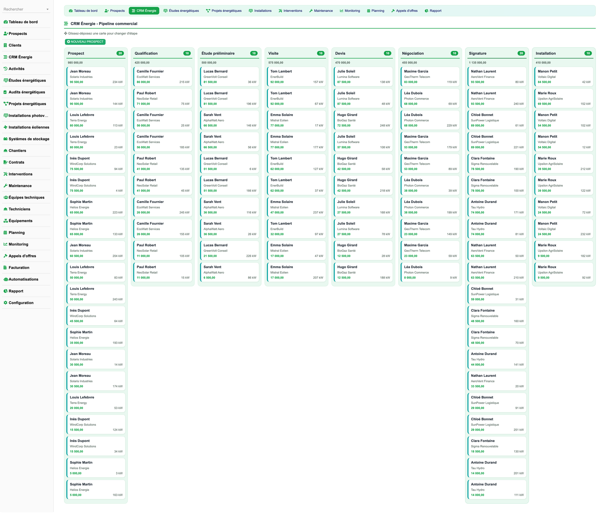Click the Facturation invoice icon in the sidebar
The height and width of the screenshot is (517, 605).
pos(5,267)
